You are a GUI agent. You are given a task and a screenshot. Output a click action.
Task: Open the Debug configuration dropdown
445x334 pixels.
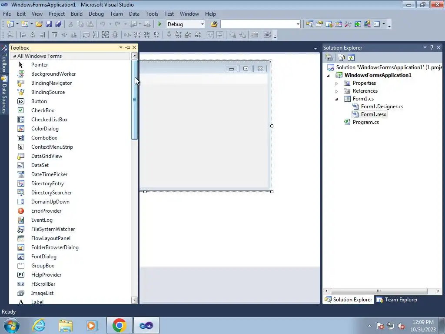point(203,24)
